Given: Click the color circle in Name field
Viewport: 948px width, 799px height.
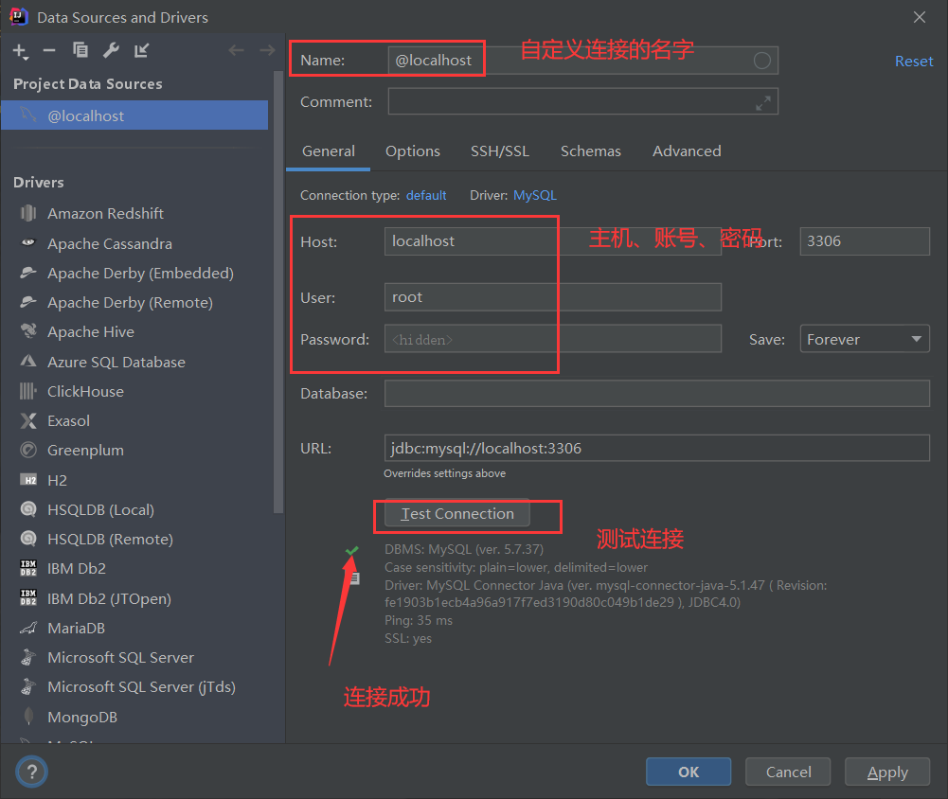Looking at the screenshot, I should 761,61.
